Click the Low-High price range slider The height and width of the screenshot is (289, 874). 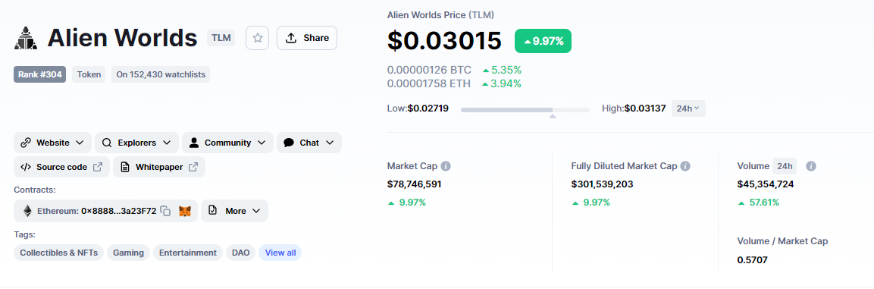point(525,110)
